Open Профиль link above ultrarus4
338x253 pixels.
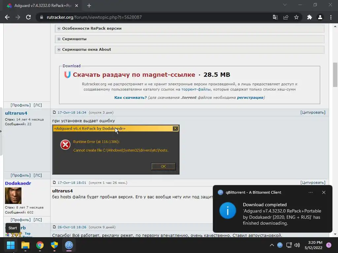[21, 105]
